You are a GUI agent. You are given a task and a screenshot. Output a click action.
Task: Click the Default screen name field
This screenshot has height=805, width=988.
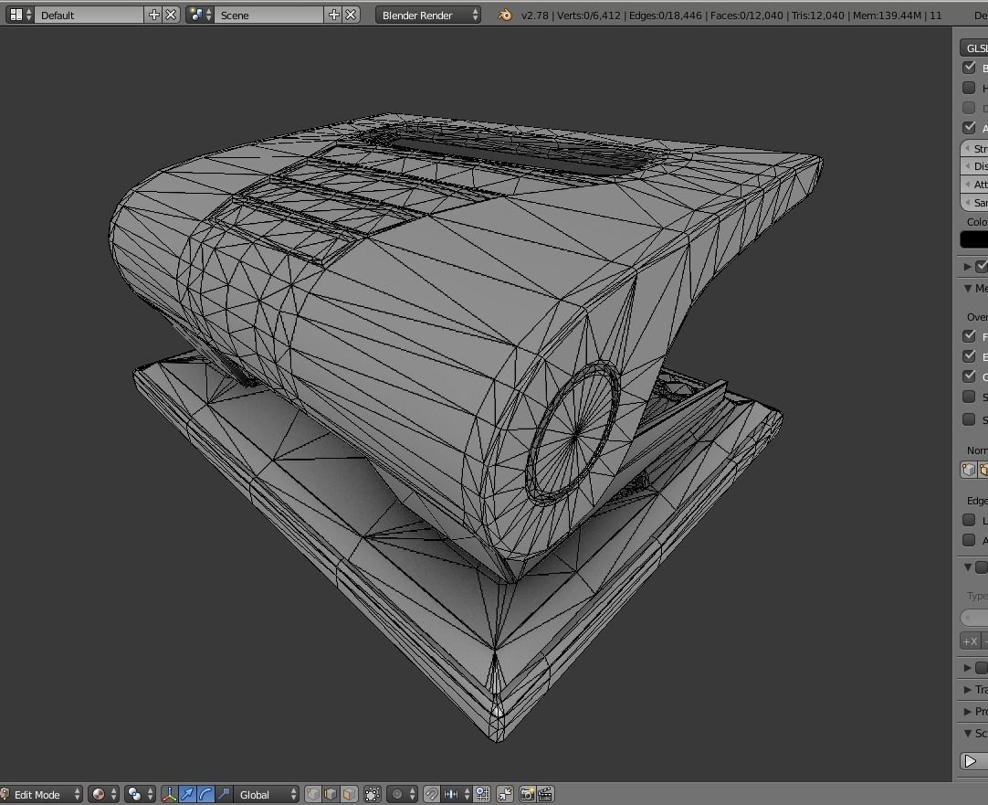[89, 15]
